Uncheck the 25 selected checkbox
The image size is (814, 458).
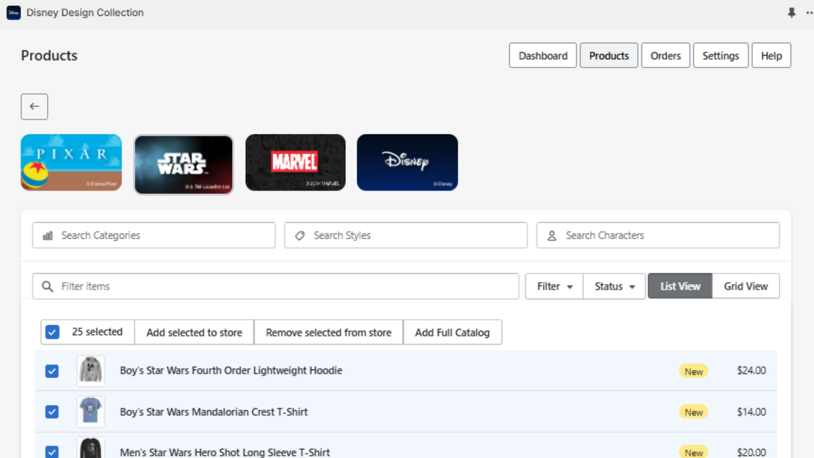pos(52,332)
